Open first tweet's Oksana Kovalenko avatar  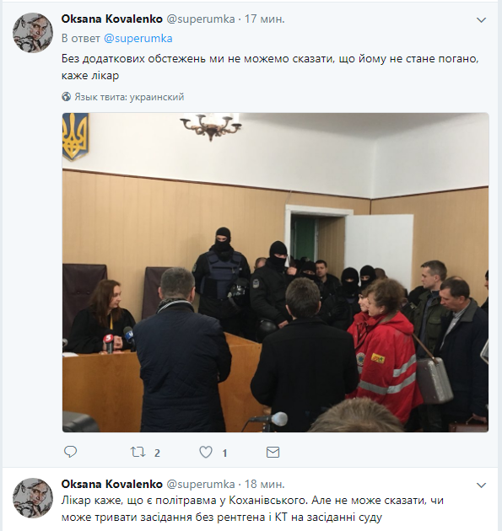(33, 33)
